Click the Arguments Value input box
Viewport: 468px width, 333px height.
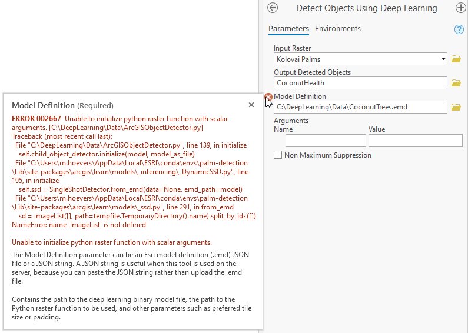click(416, 141)
